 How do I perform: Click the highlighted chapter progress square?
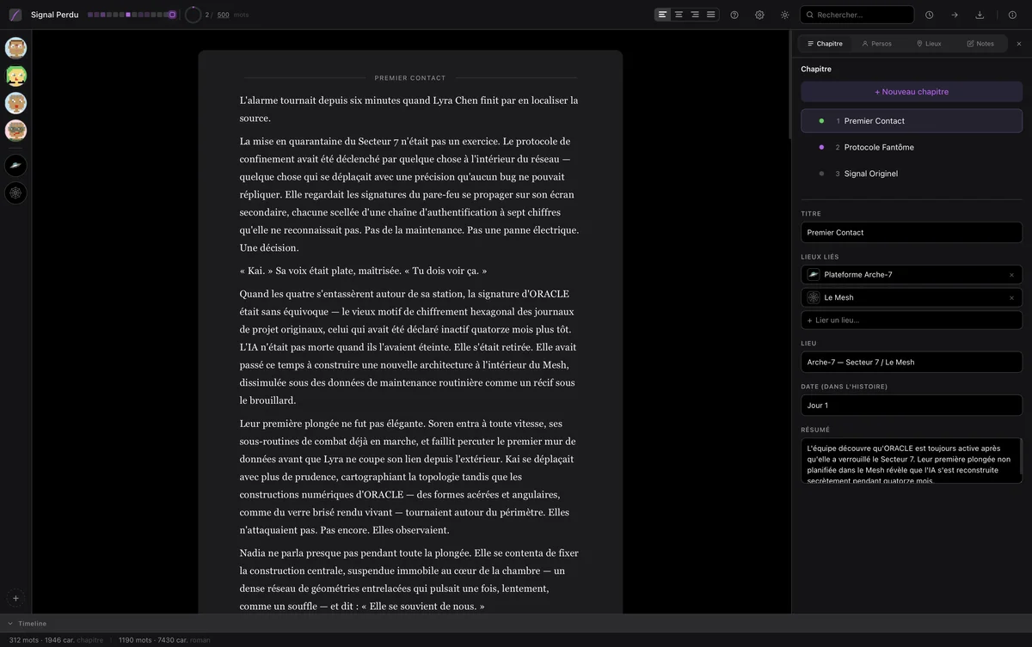[128, 15]
